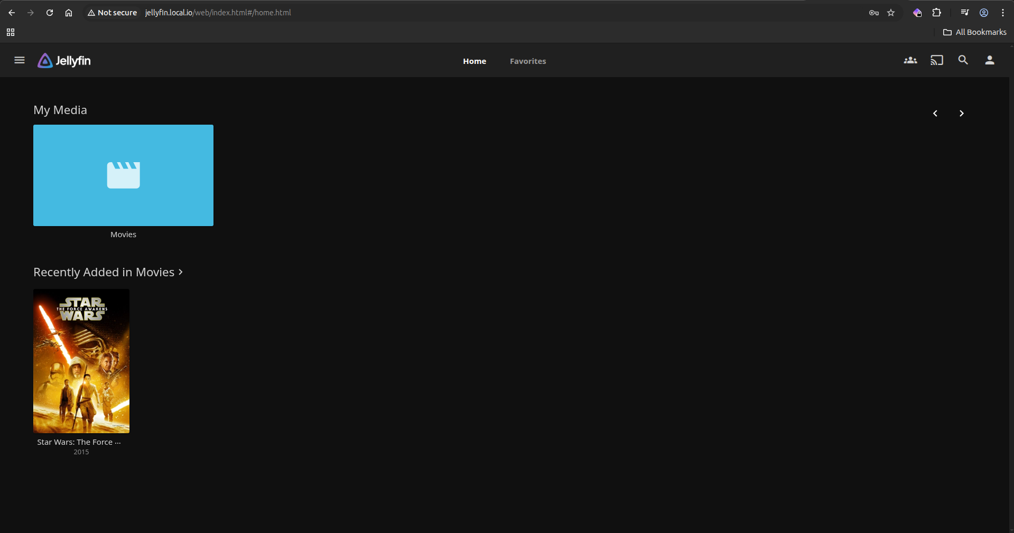
Task: Open the Jellyfin hamburger menu
Action: 20,60
